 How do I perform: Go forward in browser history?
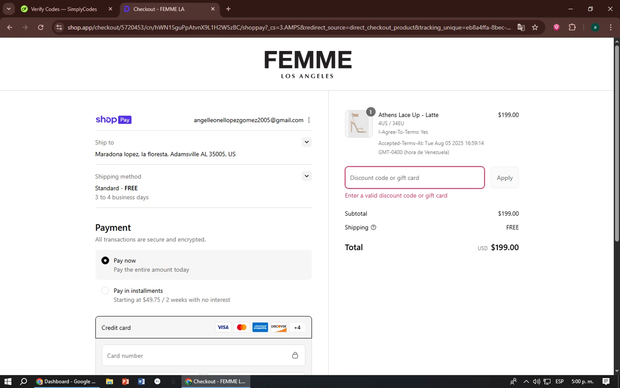pyautogui.click(x=25, y=27)
